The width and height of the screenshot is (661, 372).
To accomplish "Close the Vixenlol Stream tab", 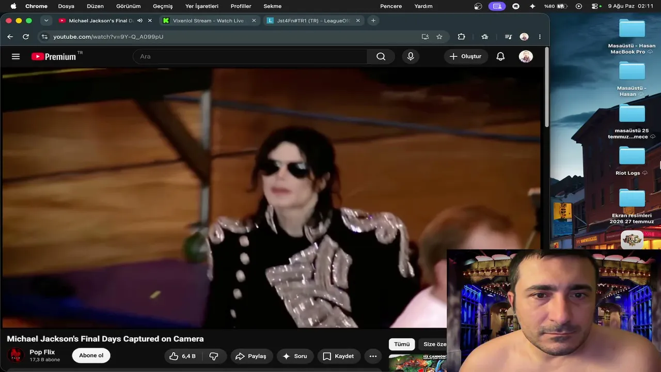I will point(254,21).
